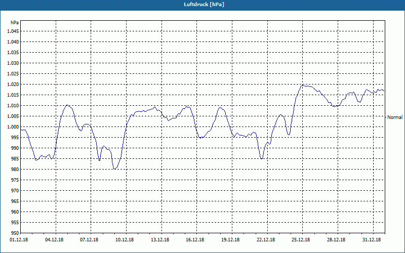405x253 pixels.
Task: Click the Luftdruck [hPa] chart title
Action: point(204,5)
